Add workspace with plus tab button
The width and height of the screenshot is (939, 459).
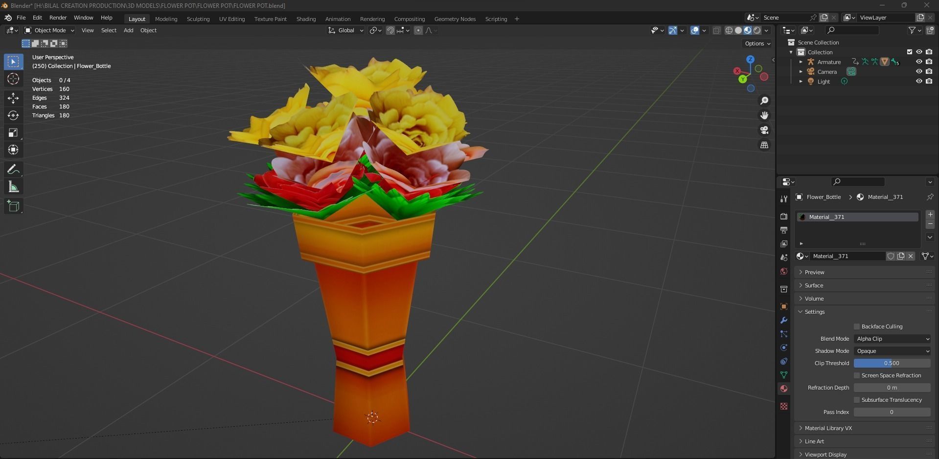(x=517, y=19)
